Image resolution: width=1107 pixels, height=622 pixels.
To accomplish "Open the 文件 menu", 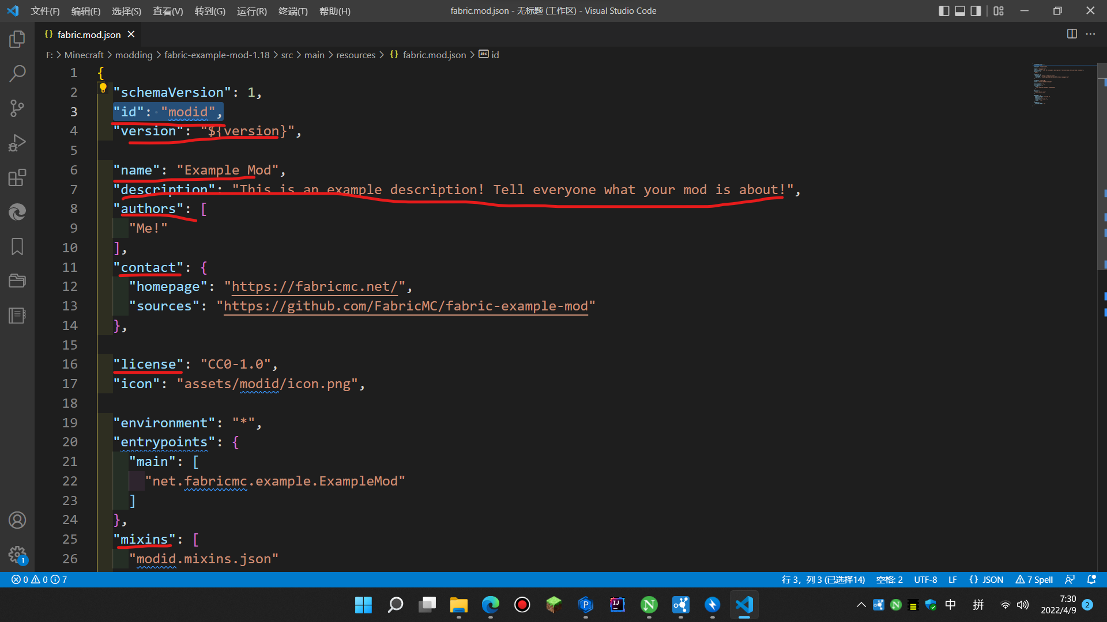I will (45, 11).
